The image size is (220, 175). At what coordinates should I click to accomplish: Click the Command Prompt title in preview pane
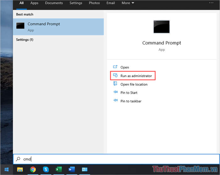click(x=162, y=43)
